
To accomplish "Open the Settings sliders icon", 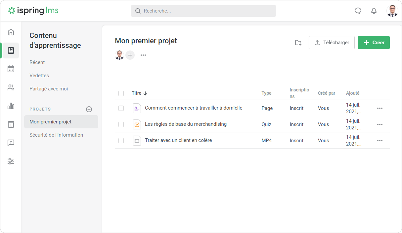I will point(11,161).
